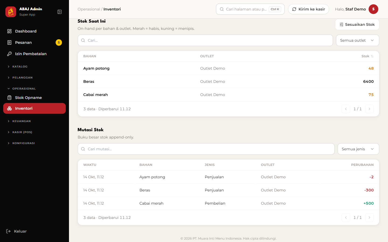Expand the Katalog section
Screen dimensions: 388x242
point(34,66)
